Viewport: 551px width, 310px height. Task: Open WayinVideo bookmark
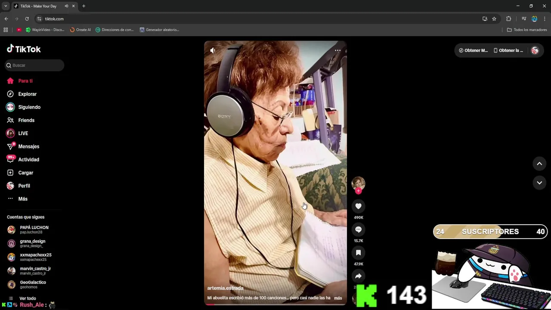[45, 30]
